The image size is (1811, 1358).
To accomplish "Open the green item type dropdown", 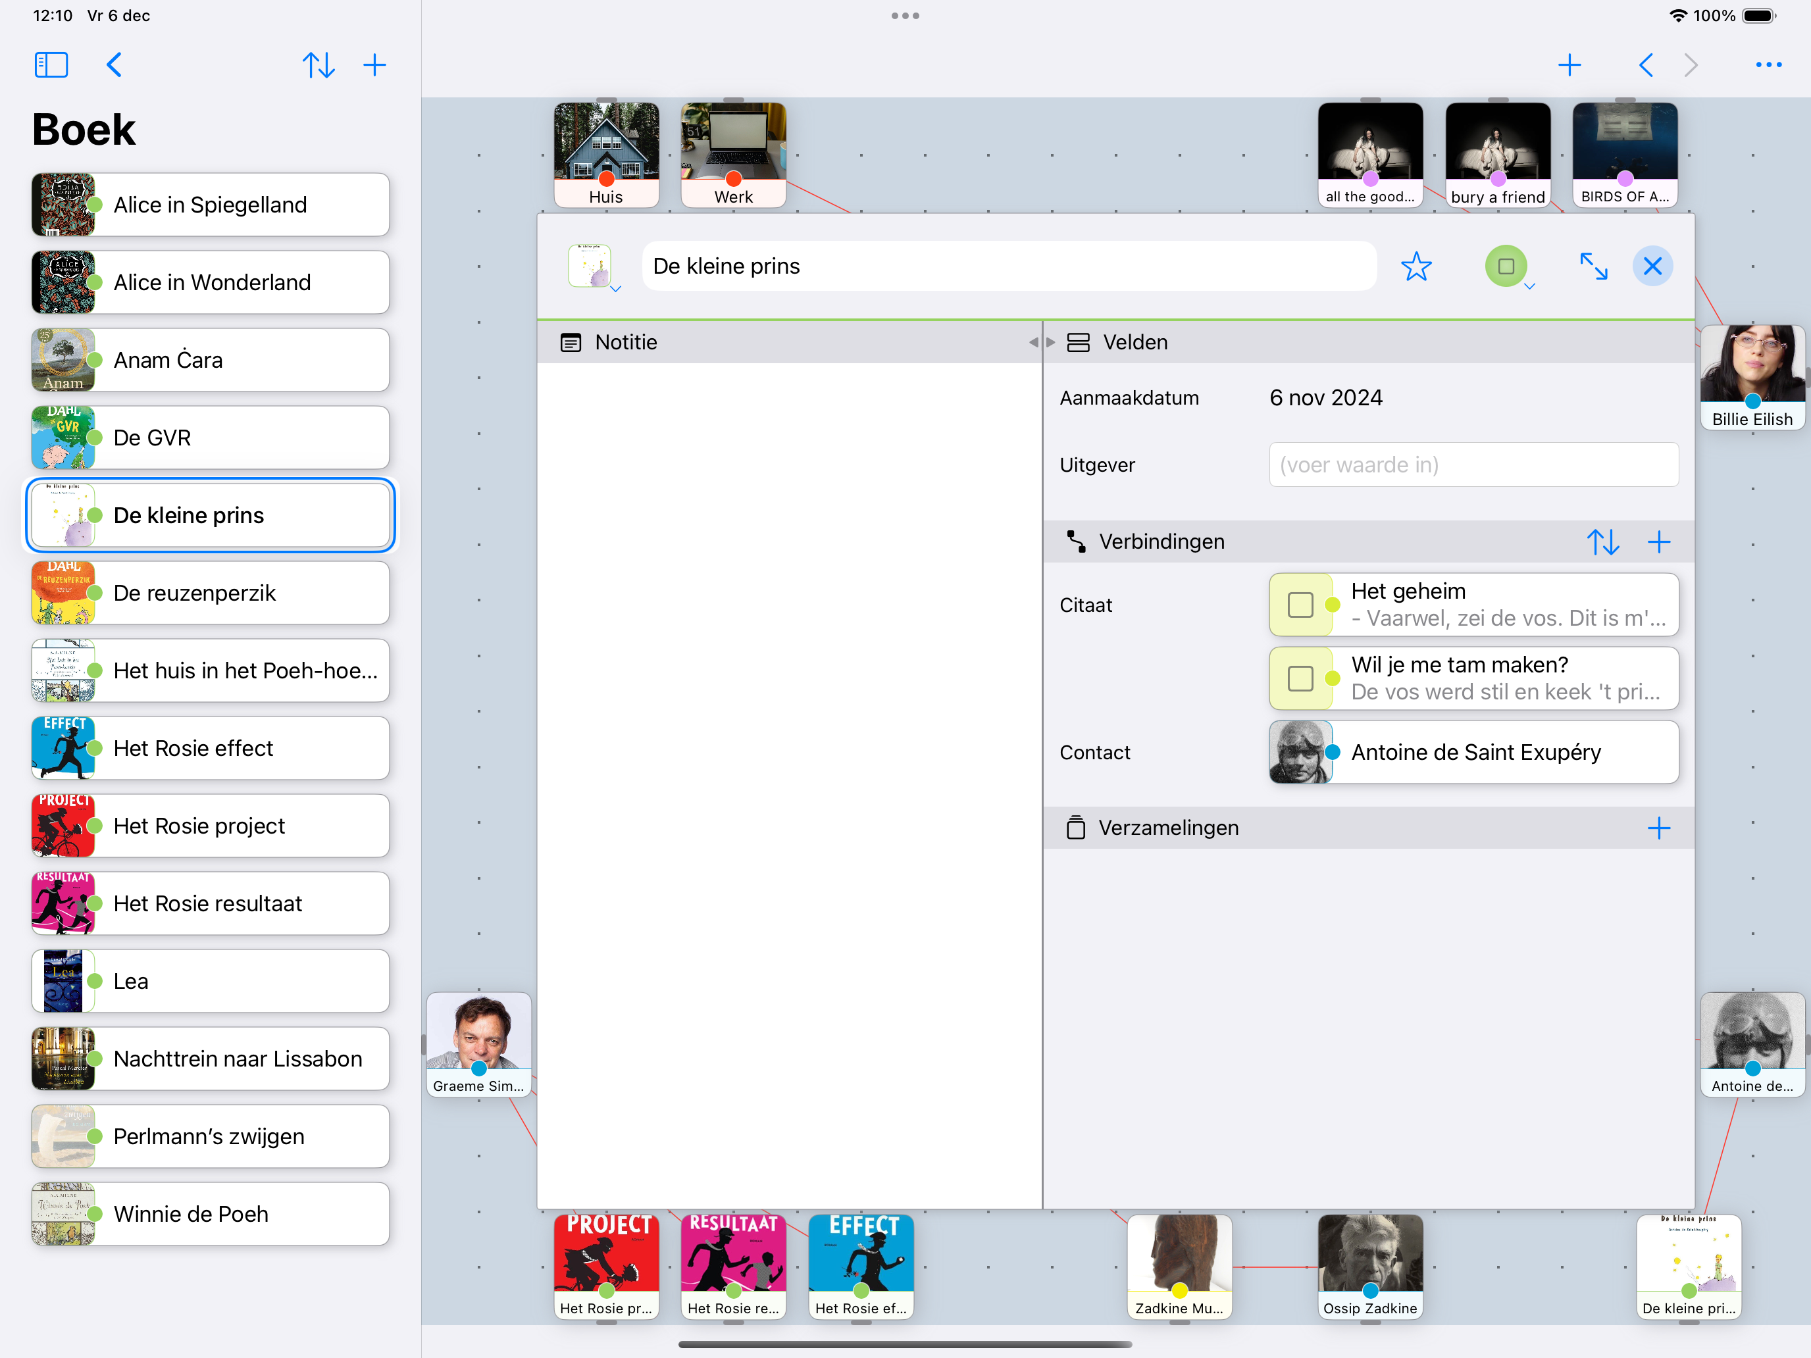I will point(1506,266).
